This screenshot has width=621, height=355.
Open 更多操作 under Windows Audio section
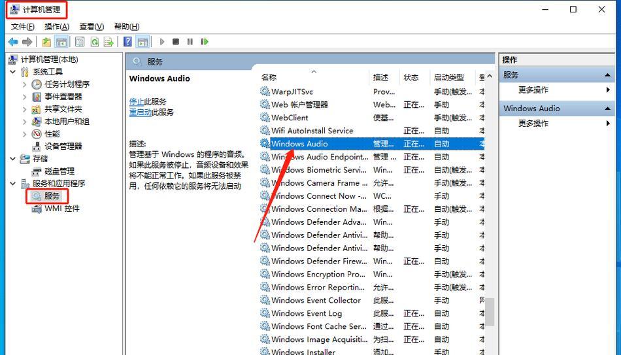[x=533, y=123]
